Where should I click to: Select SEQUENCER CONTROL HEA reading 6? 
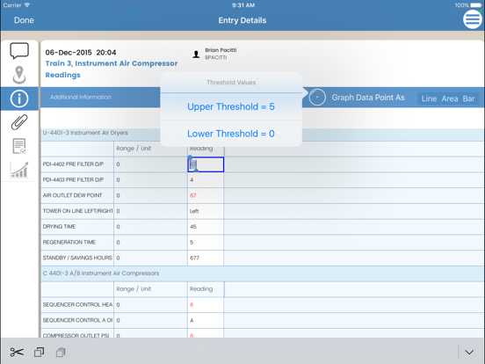pyautogui.click(x=206, y=305)
